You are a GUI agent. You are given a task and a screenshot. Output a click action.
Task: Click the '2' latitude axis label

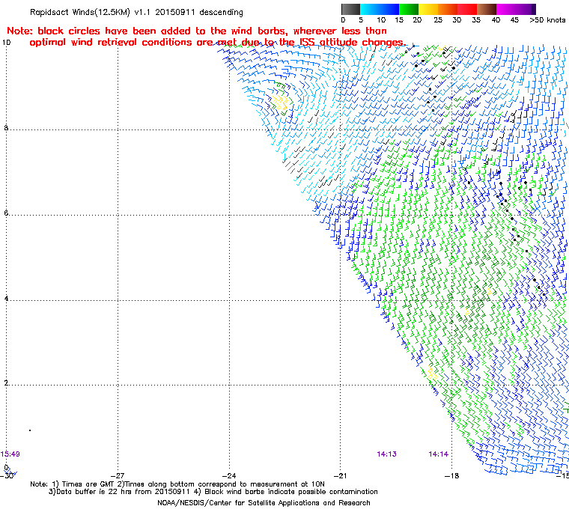click(6, 383)
